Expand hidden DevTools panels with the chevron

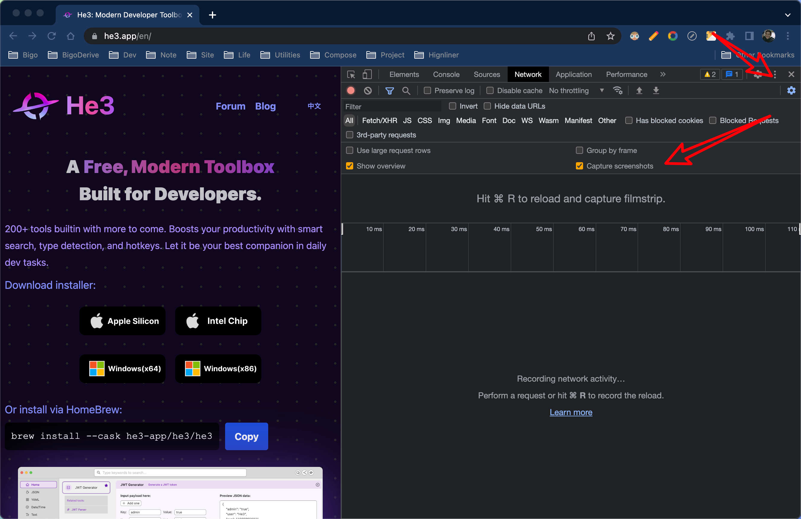(x=662, y=75)
